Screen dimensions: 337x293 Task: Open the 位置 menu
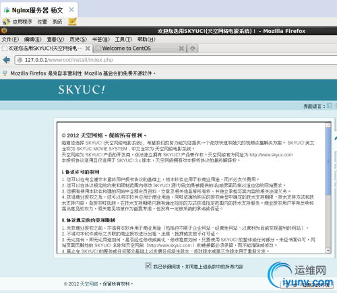42,22
